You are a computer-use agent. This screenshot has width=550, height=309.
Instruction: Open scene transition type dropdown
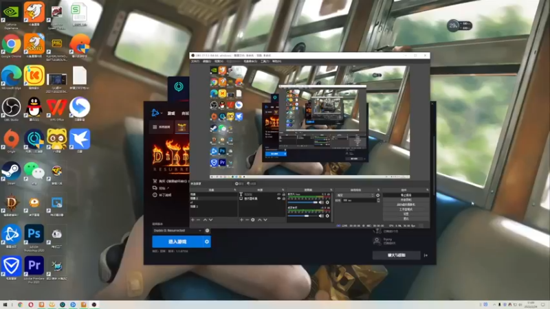pyautogui.click(x=355, y=195)
